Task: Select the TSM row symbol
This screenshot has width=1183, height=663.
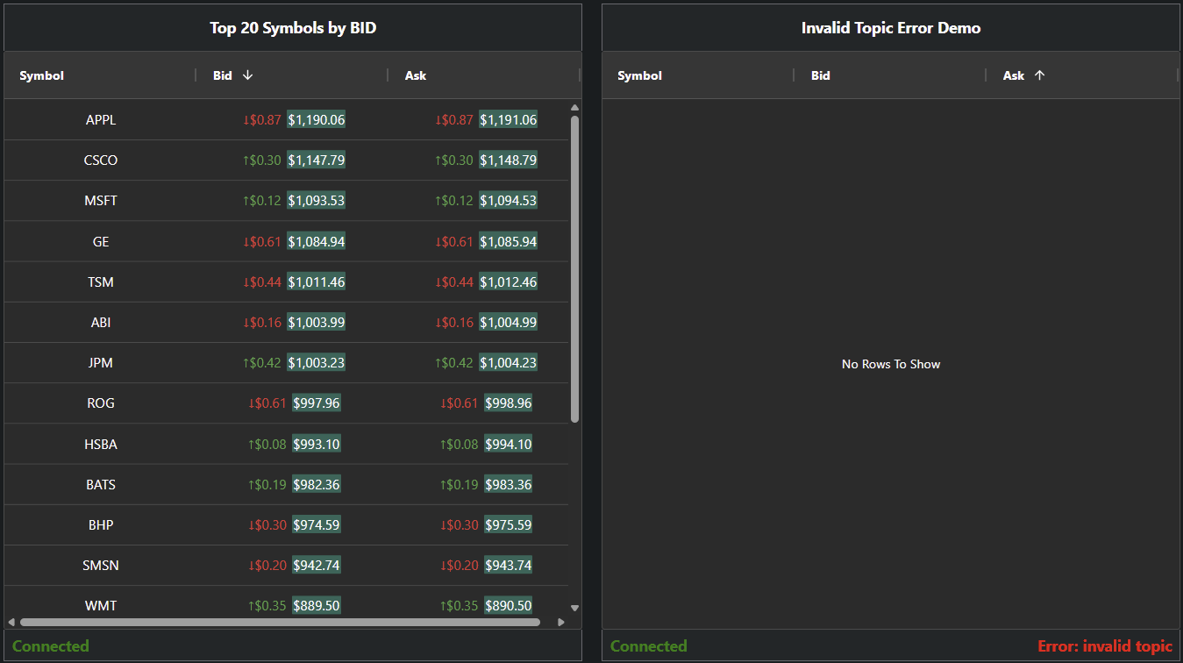Action: [x=101, y=282]
